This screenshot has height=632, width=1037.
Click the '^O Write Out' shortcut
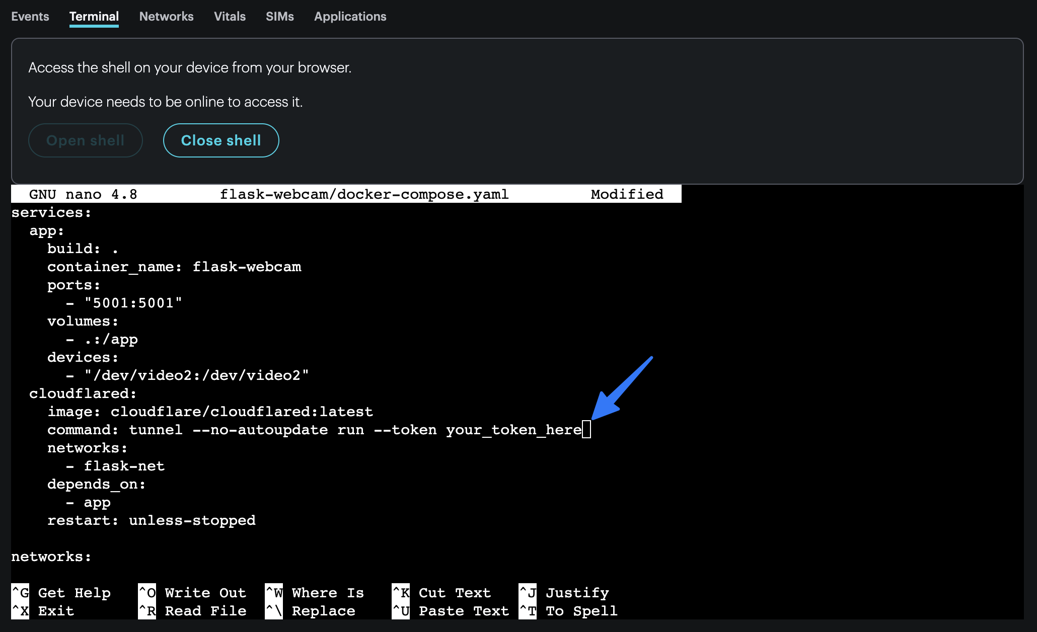pyautogui.click(x=192, y=593)
